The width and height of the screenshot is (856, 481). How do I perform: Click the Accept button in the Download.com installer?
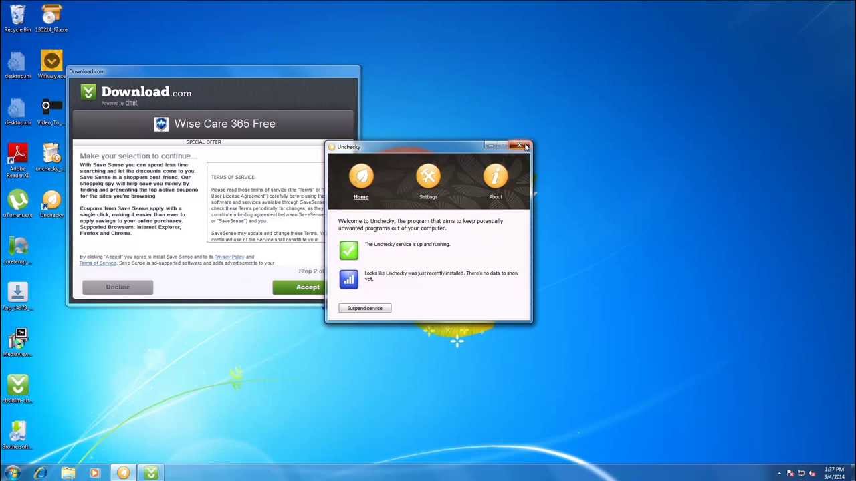tap(299, 287)
